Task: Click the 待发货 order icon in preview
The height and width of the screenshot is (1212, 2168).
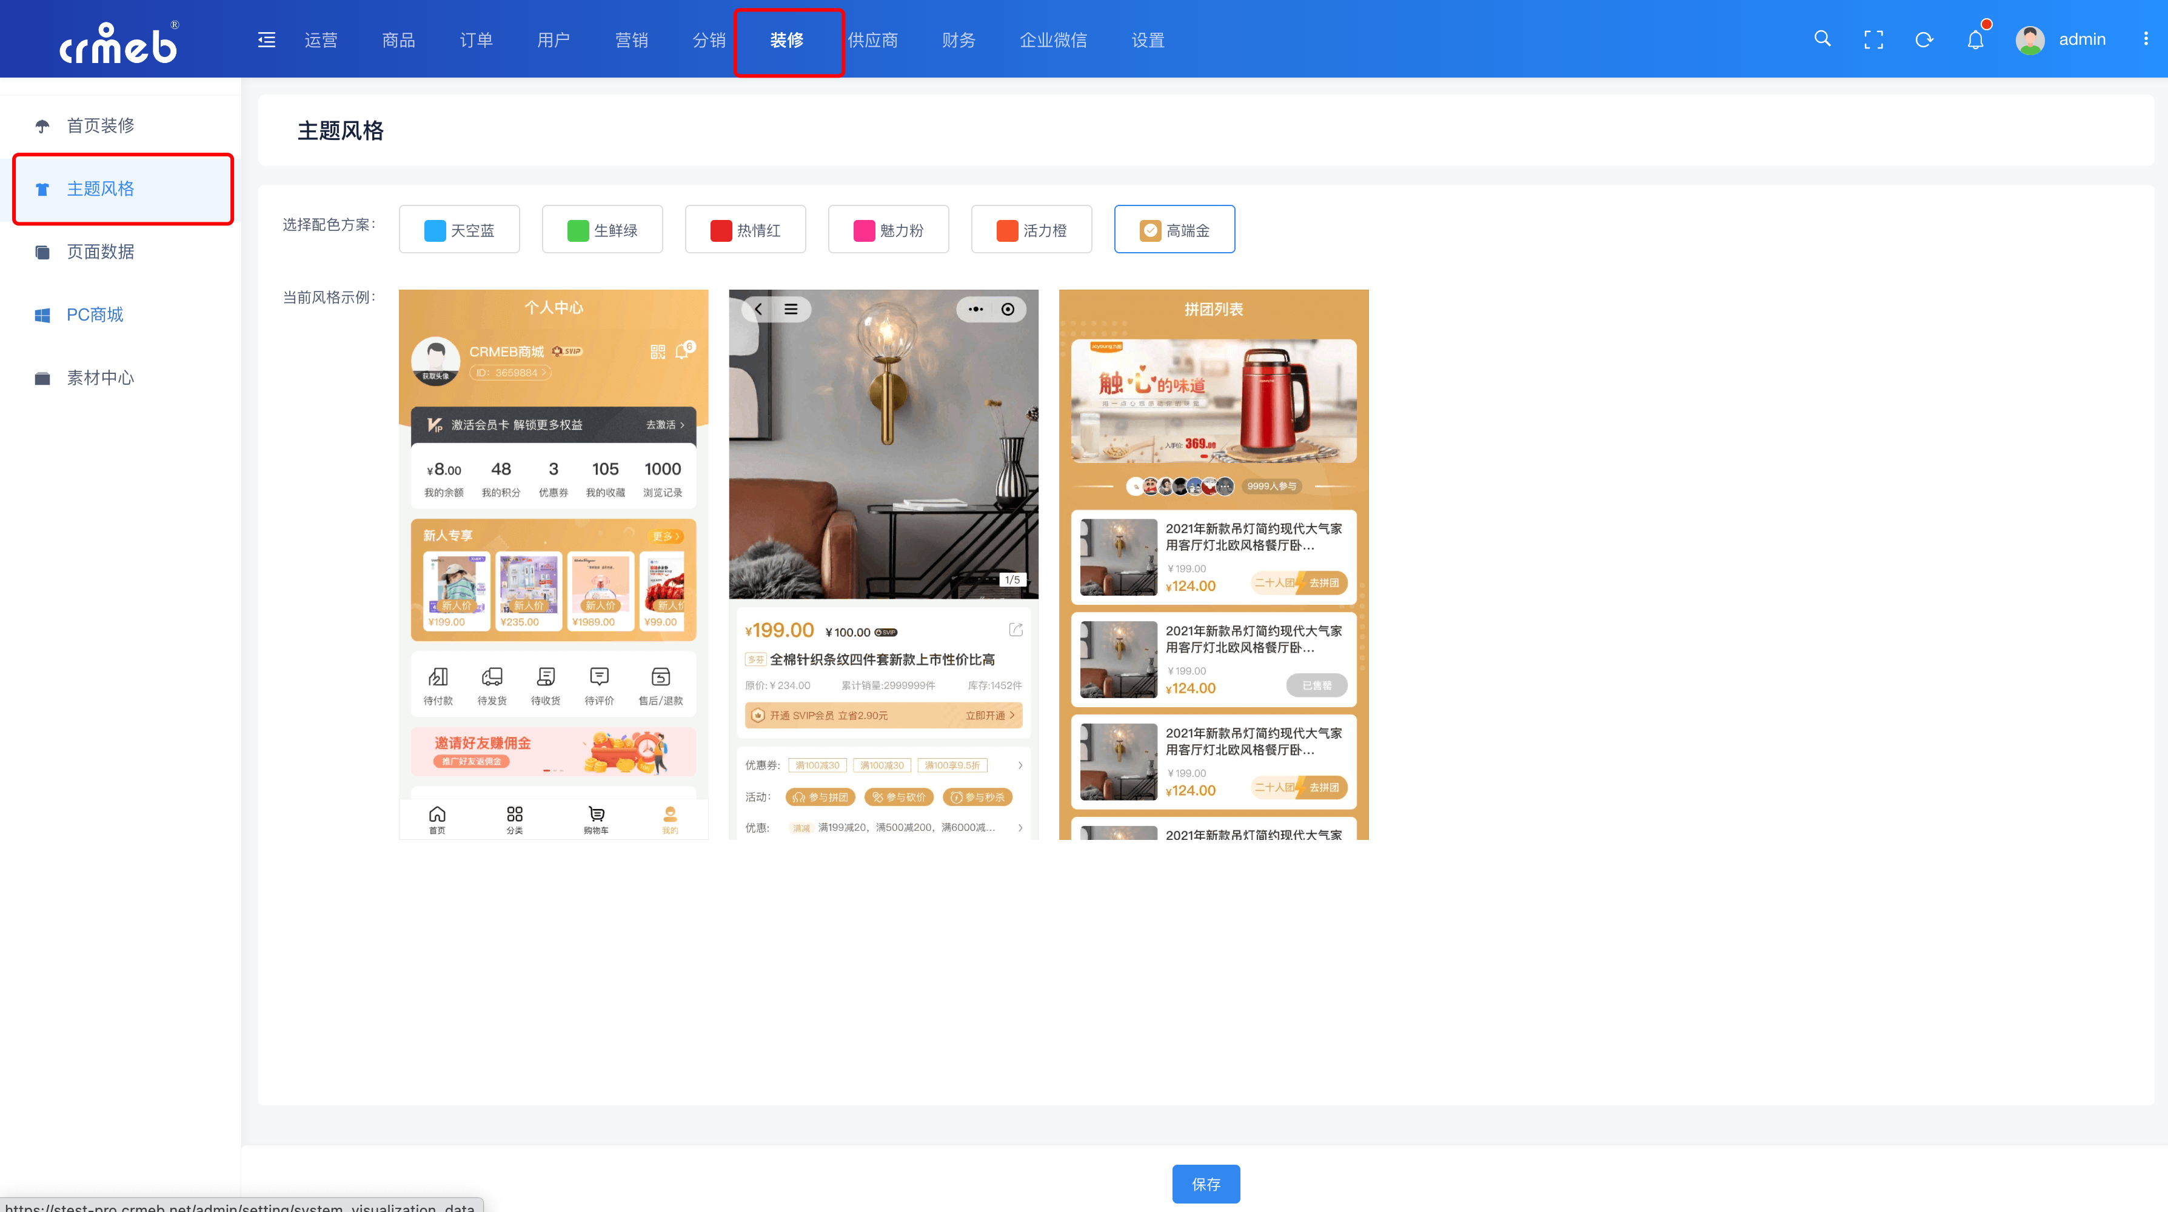Action: [492, 676]
